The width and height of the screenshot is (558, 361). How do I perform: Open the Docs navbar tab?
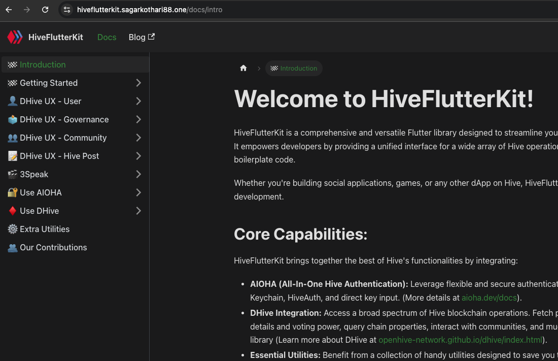[107, 37]
